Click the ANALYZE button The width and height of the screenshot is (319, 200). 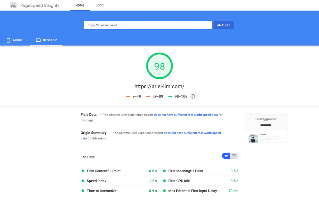click(224, 25)
